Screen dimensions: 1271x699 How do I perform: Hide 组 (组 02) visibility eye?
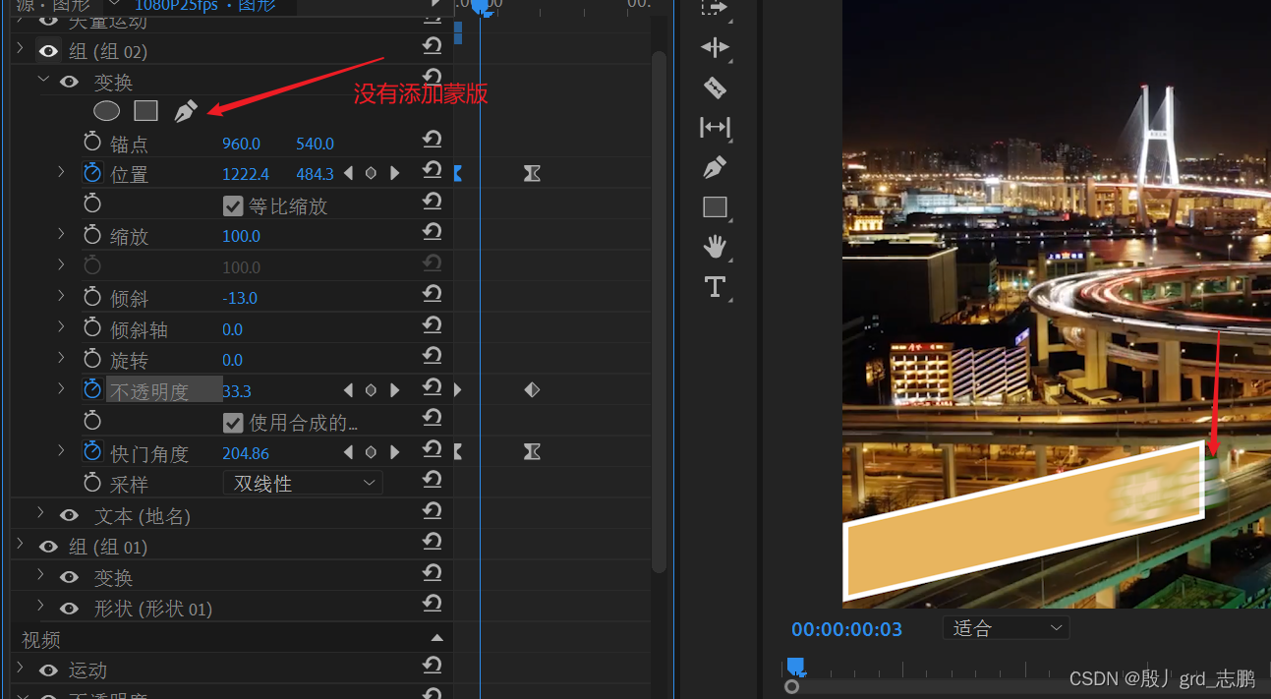(48, 51)
